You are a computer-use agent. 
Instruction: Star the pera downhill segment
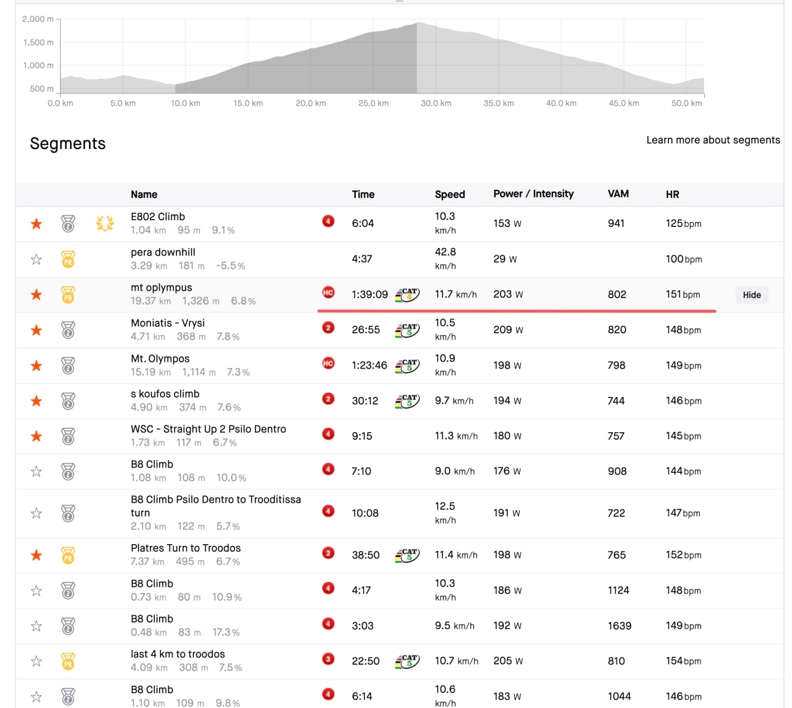tap(37, 259)
